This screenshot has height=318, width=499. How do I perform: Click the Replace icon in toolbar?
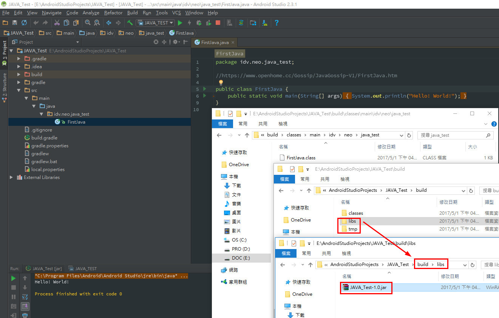[x=97, y=23]
